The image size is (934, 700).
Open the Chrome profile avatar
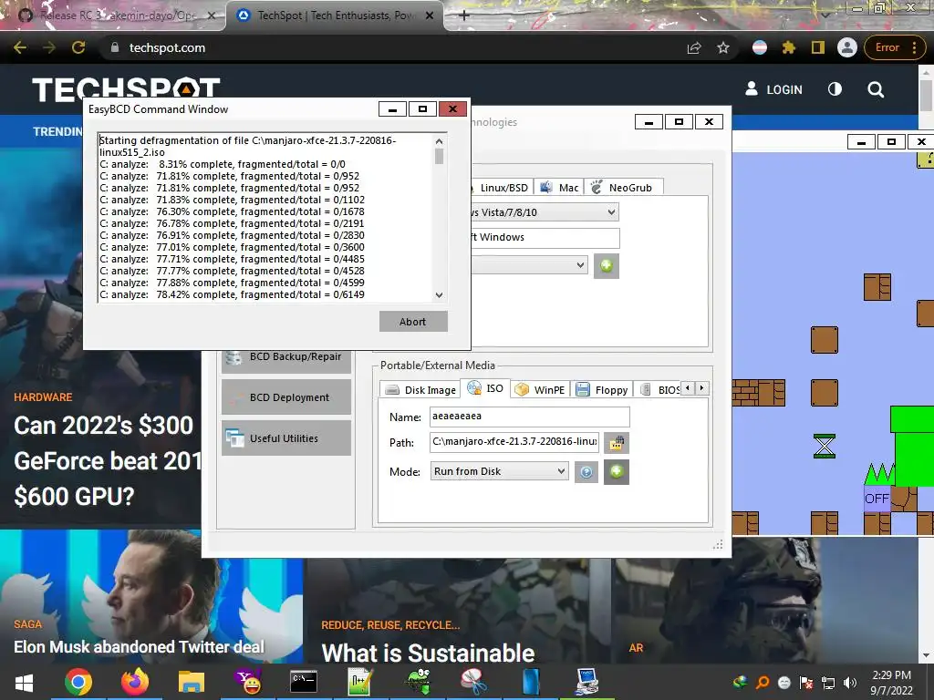pos(847,47)
